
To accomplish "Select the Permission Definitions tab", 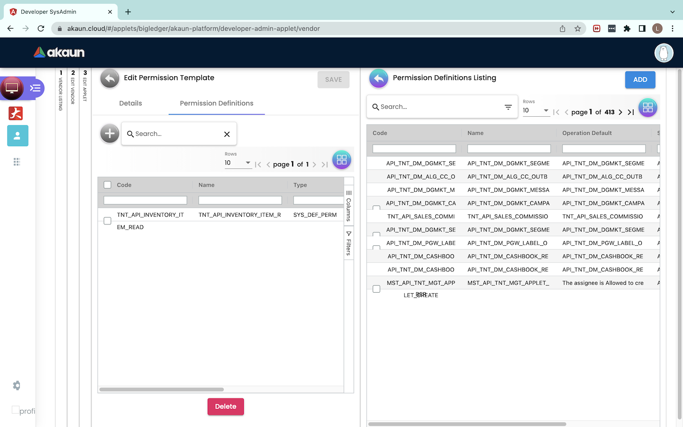I will coord(216,103).
